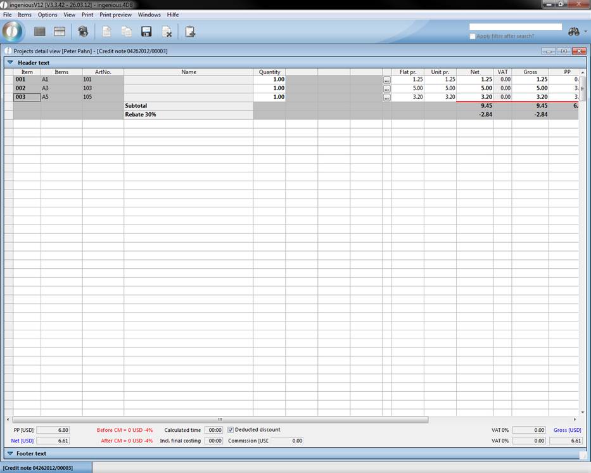Click the ingenious round application logo button
The height and width of the screenshot is (473, 591).
click(x=13, y=31)
